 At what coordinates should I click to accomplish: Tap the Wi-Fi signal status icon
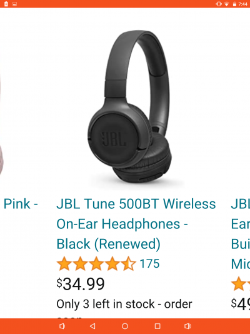(227, 4)
